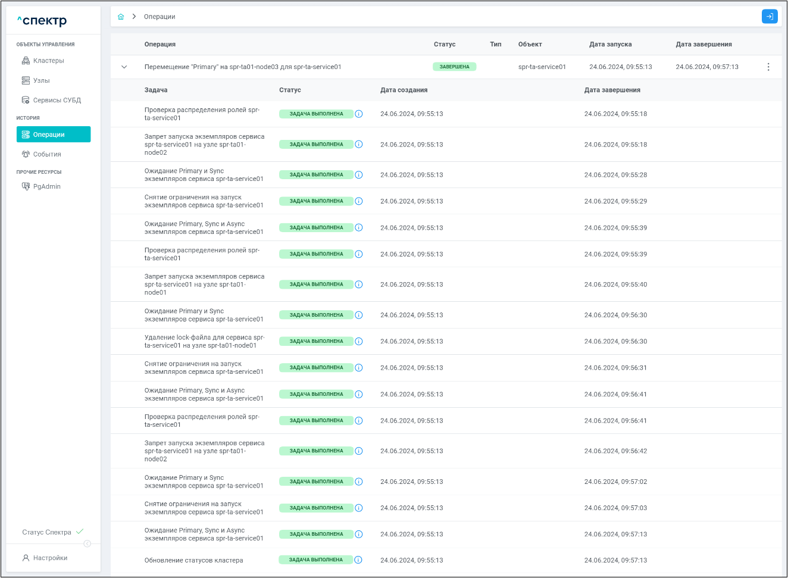Click the Спектр logo
The width and height of the screenshot is (788, 578).
click(x=42, y=21)
